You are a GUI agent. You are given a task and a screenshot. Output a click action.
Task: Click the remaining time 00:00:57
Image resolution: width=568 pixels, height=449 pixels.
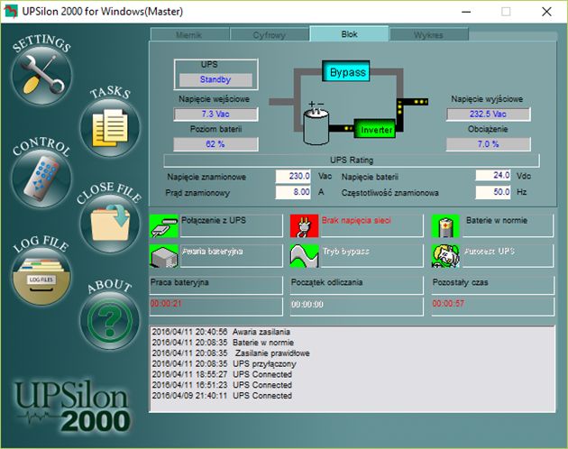pos(448,303)
